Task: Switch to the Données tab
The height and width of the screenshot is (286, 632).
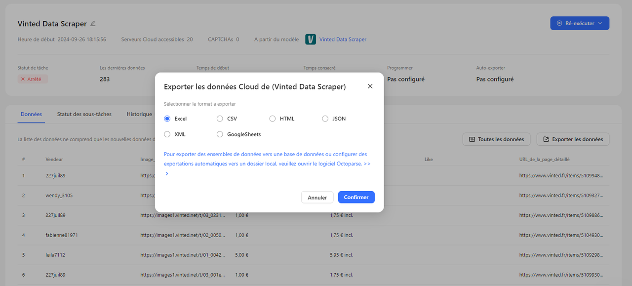Action: 31,114
